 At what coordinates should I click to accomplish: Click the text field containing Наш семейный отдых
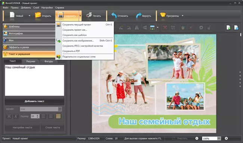pyautogui.click(x=34, y=80)
